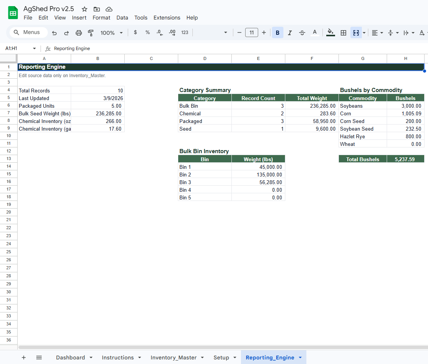Open the Extensions menu

[167, 18]
